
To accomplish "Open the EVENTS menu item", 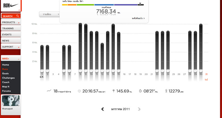I will click(11, 35).
